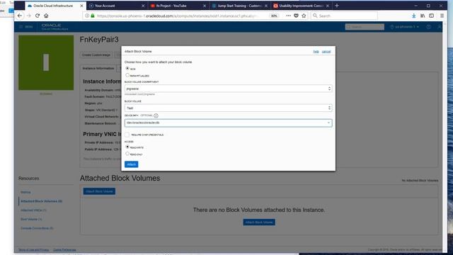
Task: Open the Firefox library icon
Action: click(423, 16)
